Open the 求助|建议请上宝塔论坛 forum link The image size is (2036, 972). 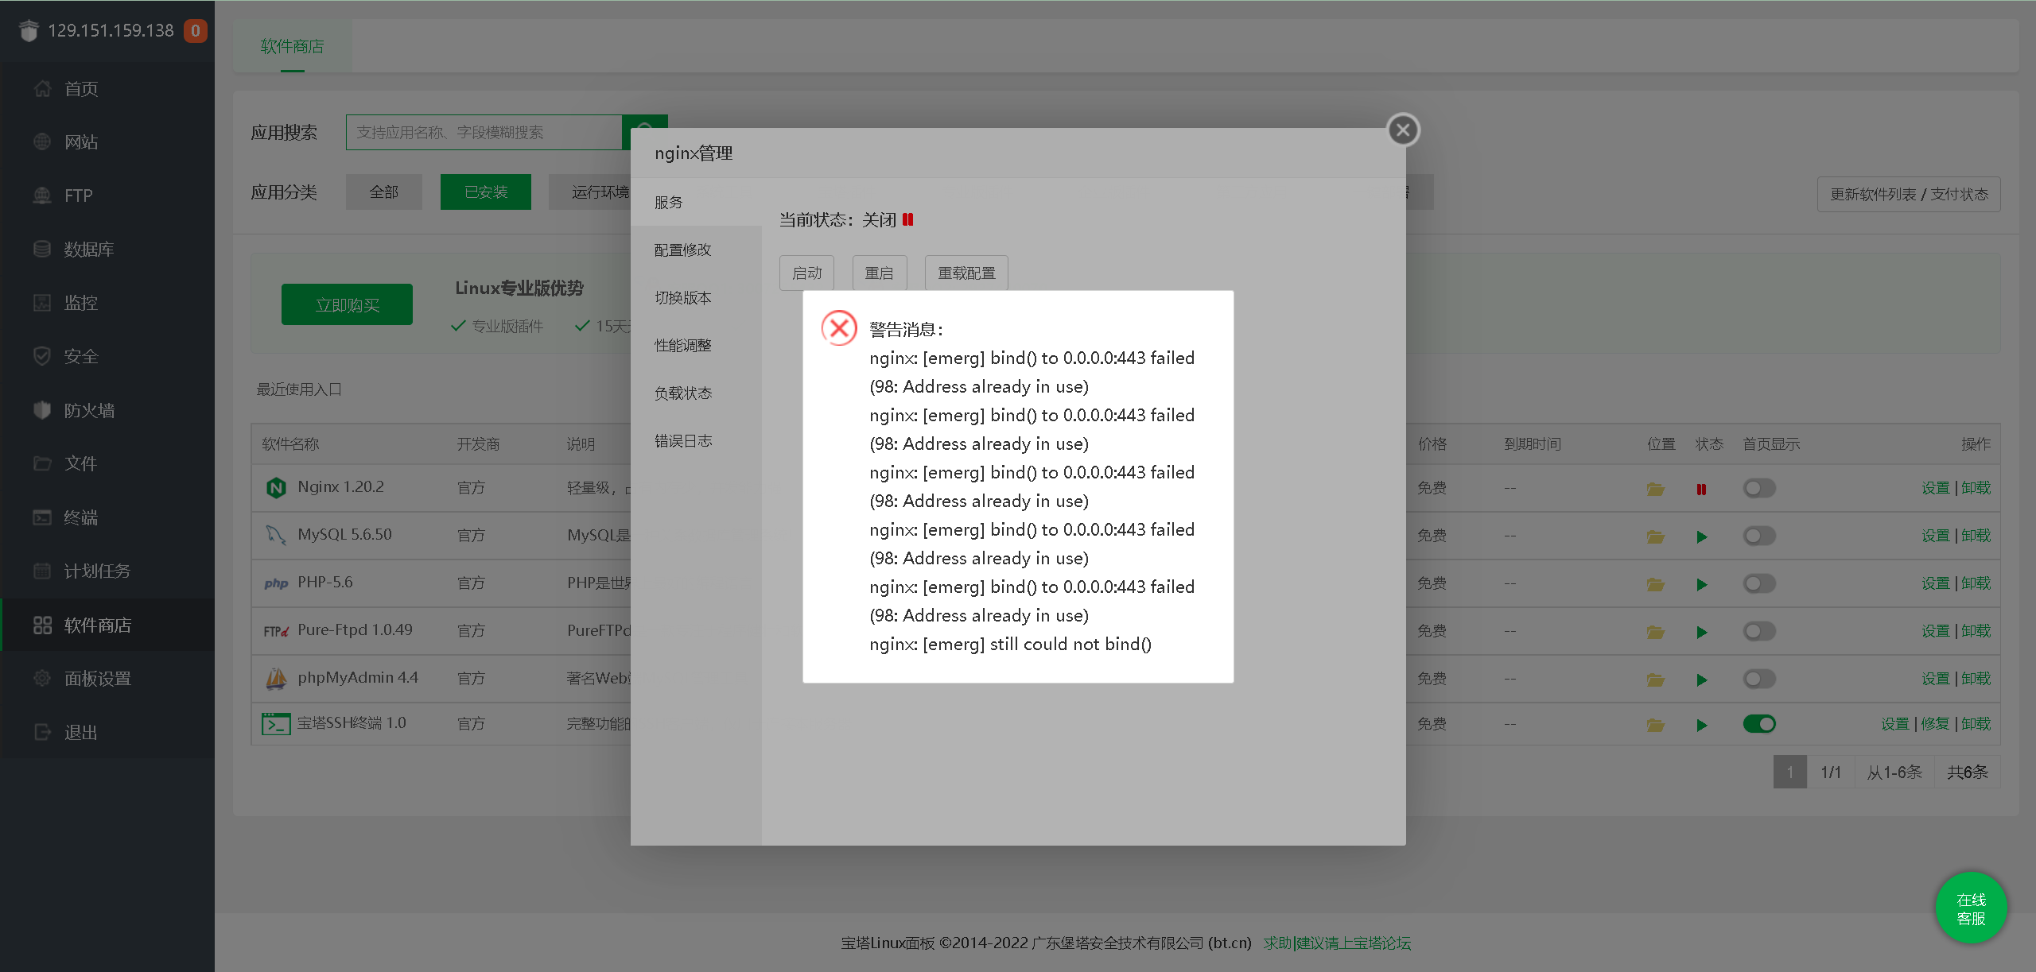tap(1337, 943)
